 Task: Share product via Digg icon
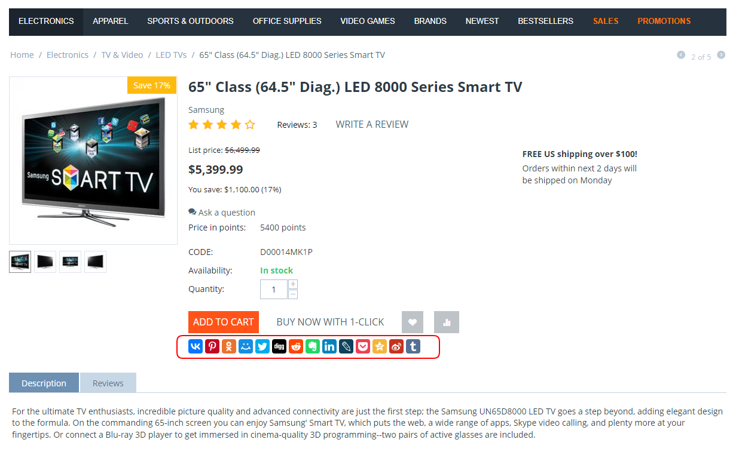pos(279,346)
